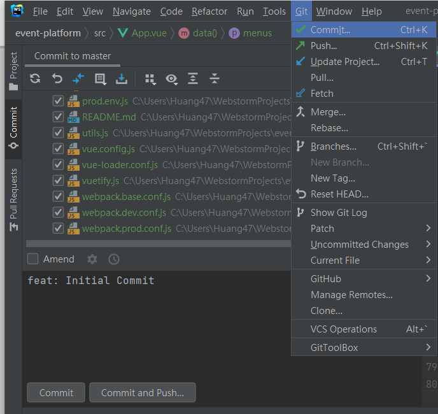The height and width of the screenshot is (414, 438).
Task: Open the Tools menu
Action: click(x=274, y=11)
